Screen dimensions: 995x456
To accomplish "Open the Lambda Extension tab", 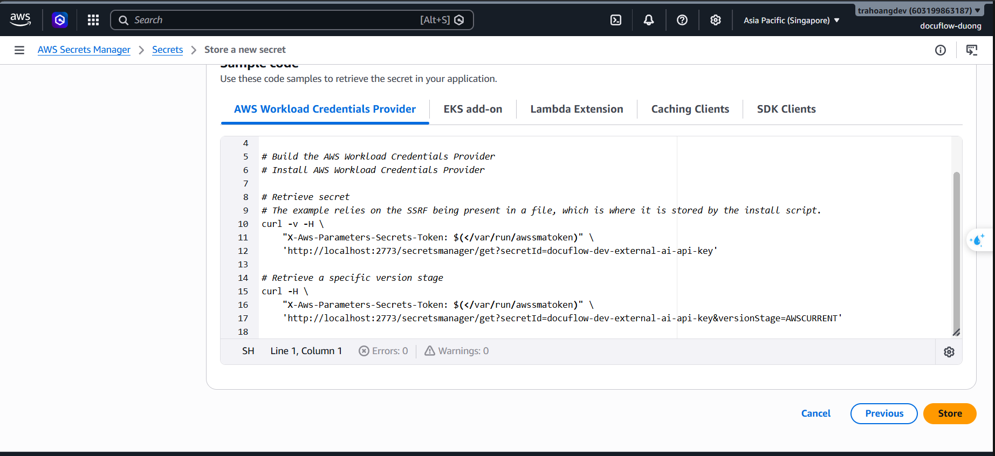I will pyautogui.click(x=577, y=109).
